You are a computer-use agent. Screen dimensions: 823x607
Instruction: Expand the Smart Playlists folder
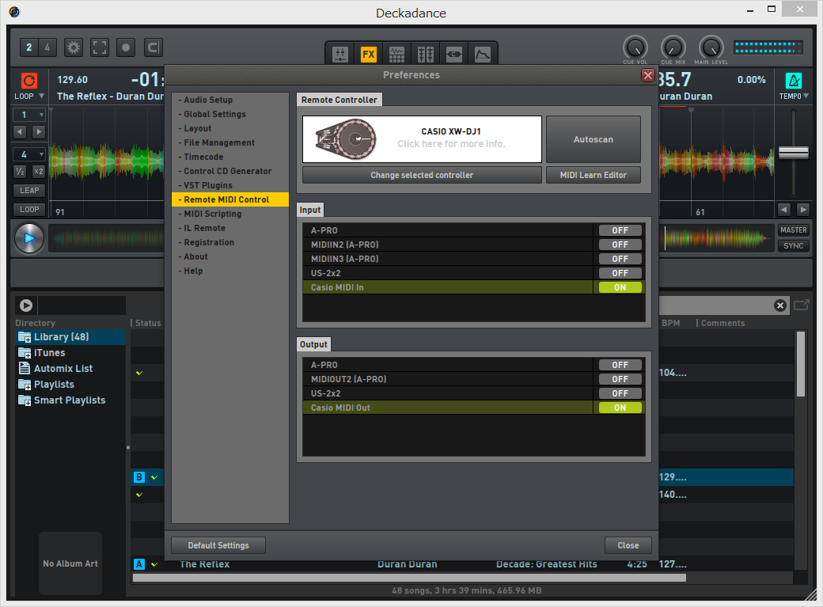(x=25, y=400)
